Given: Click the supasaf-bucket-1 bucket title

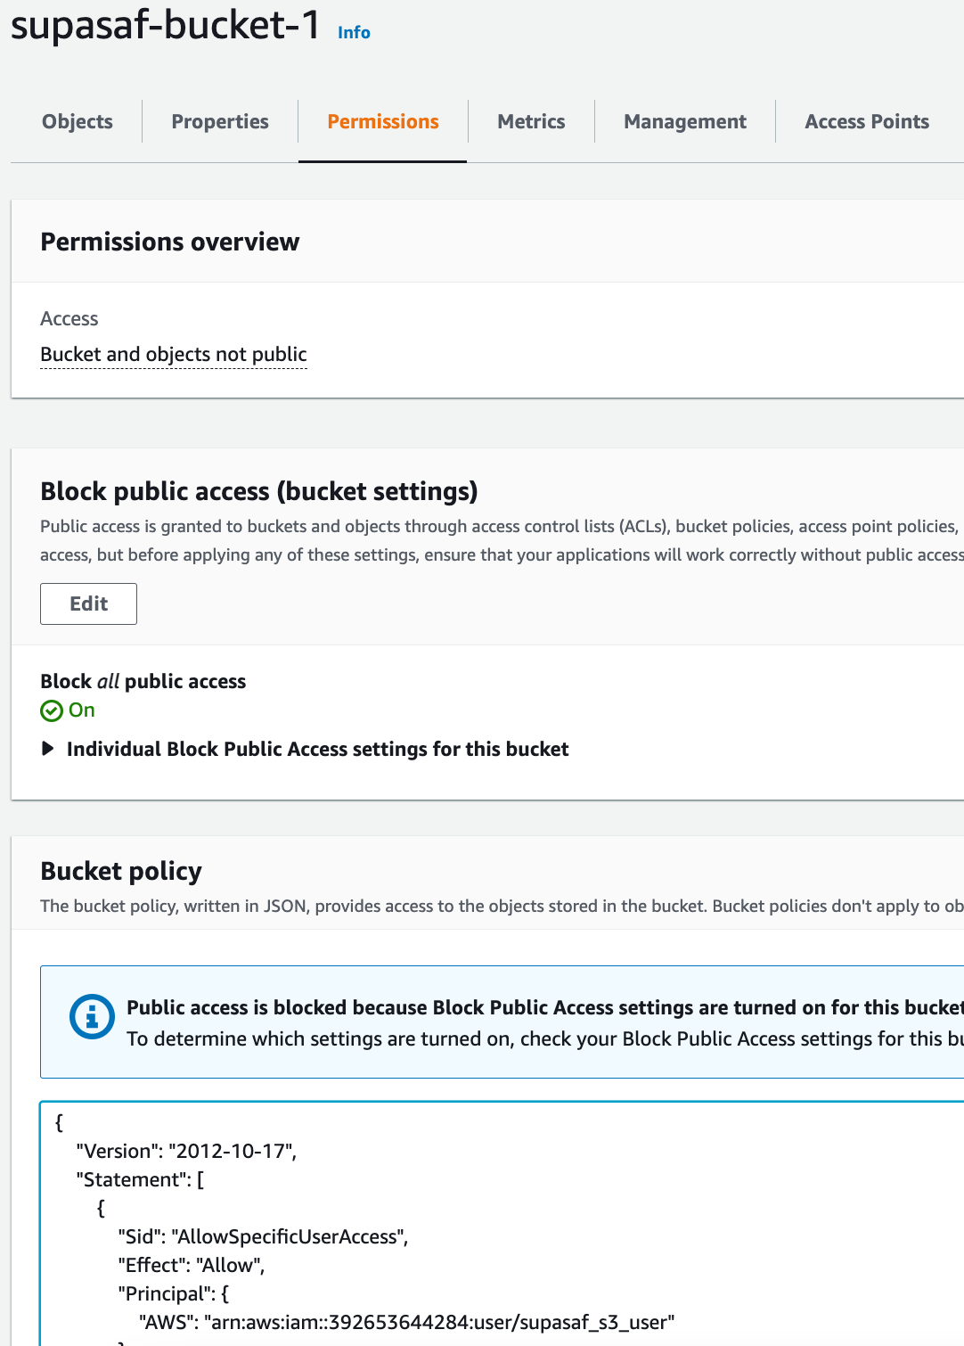Looking at the screenshot, I should (166, 25).
